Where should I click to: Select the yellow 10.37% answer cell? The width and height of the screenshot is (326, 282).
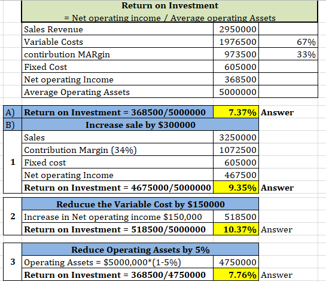point(236,229)
